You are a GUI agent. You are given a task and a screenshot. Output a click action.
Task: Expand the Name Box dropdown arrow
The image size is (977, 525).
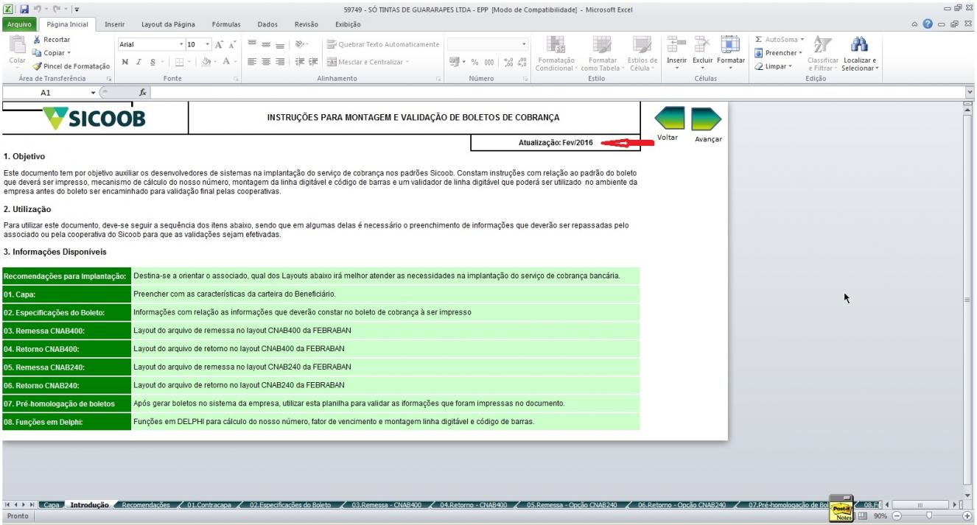[x=93, y=93]
